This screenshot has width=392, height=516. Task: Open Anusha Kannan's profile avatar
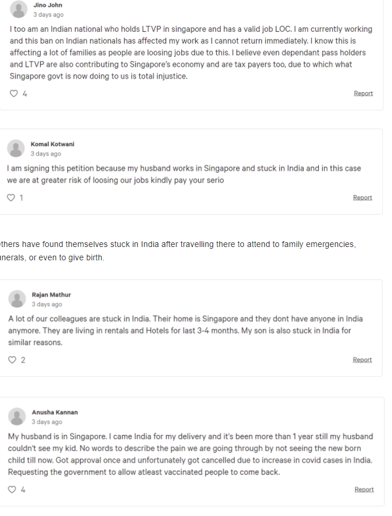pos(17,416)
